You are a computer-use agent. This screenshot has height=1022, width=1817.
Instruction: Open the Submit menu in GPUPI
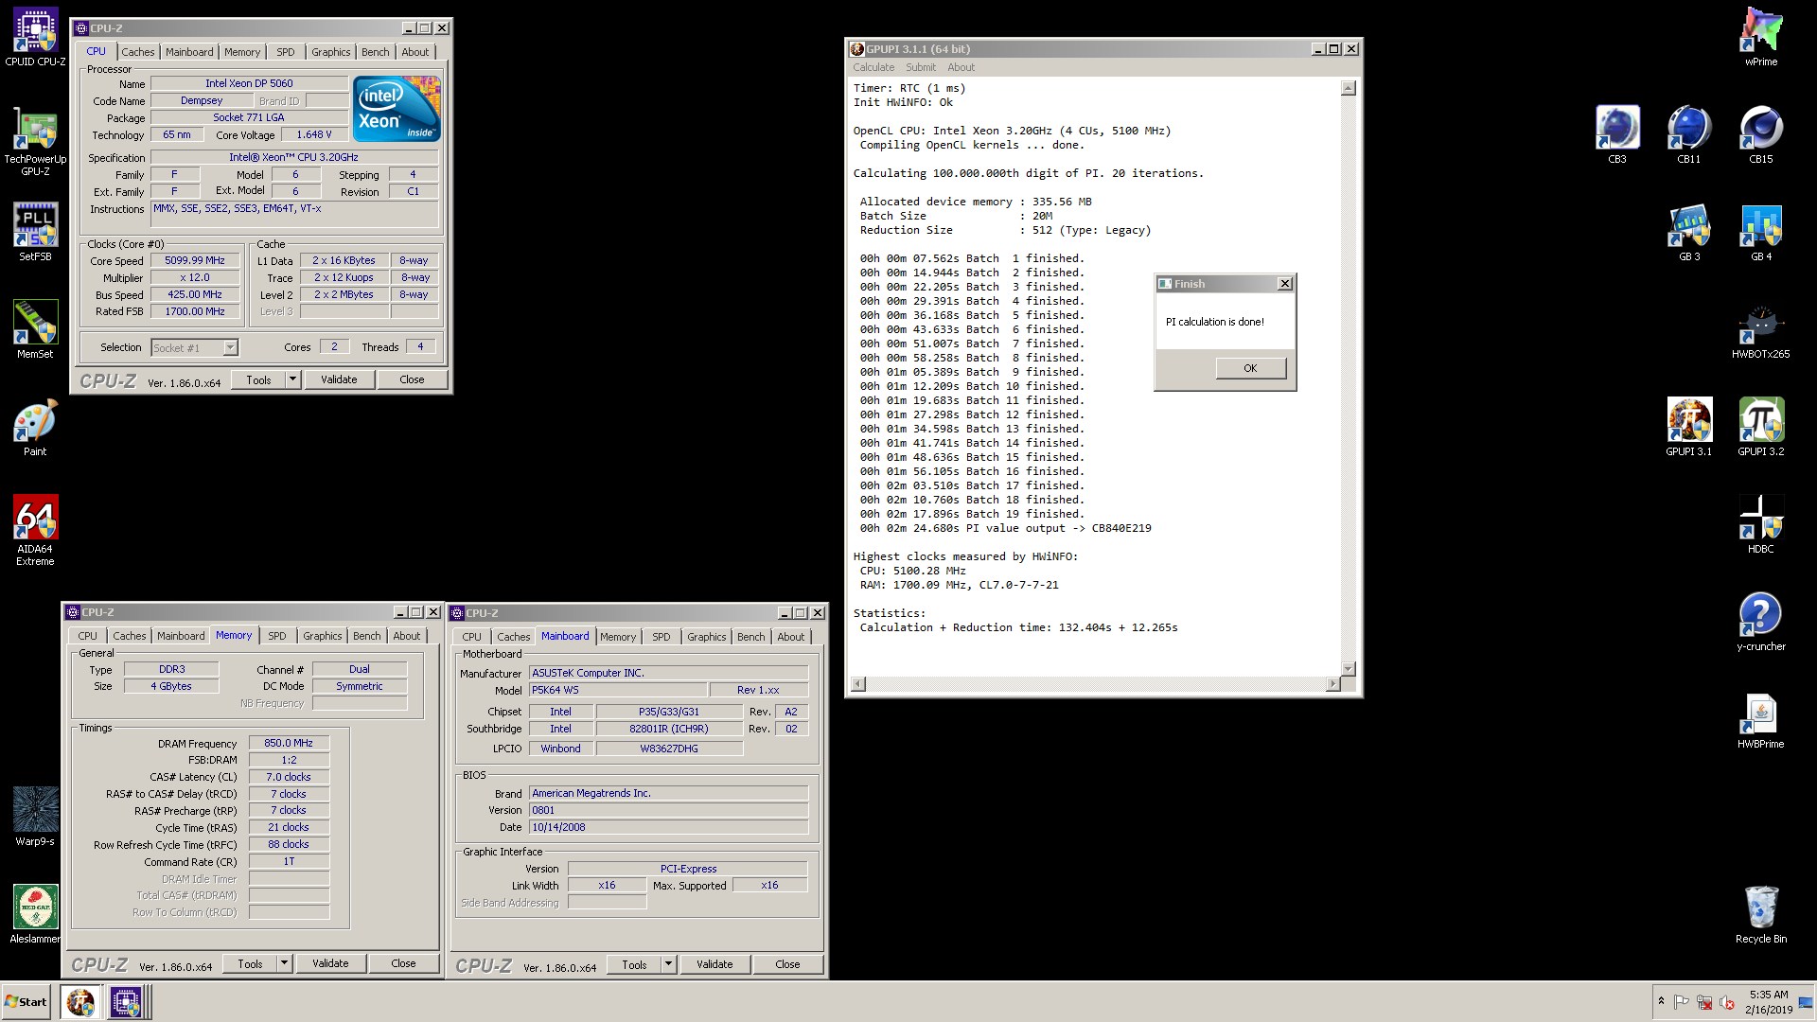(920, 67)
